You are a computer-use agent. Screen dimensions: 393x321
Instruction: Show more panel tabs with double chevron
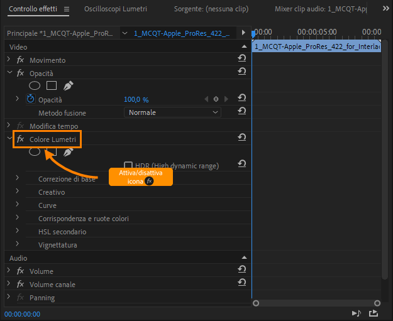click(x=386, y=9)
